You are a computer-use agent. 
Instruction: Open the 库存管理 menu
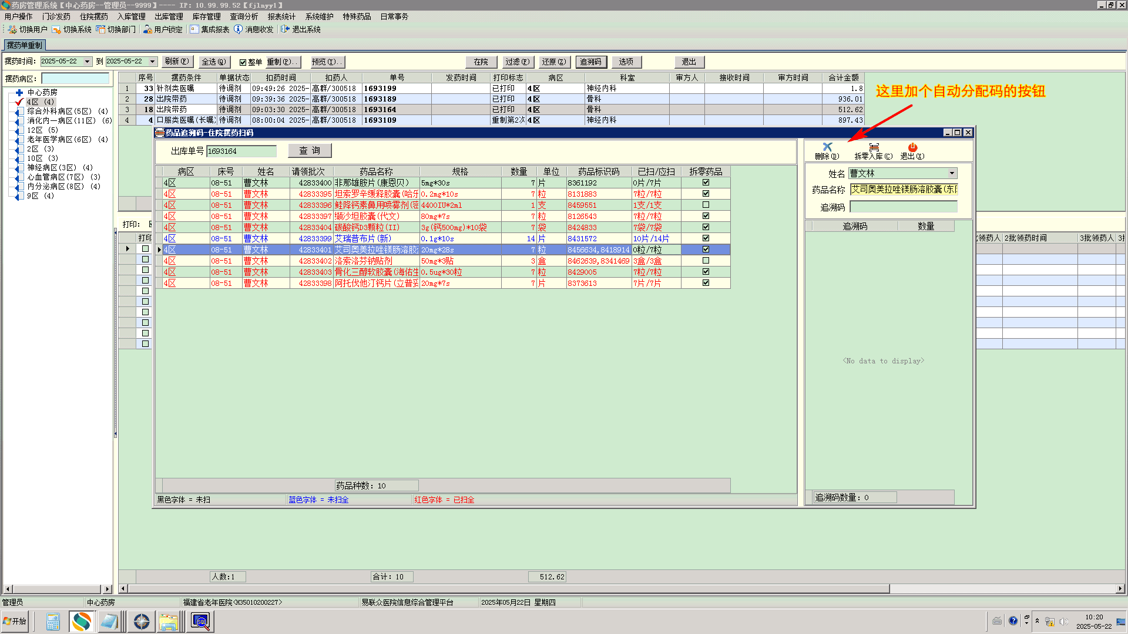206,16
